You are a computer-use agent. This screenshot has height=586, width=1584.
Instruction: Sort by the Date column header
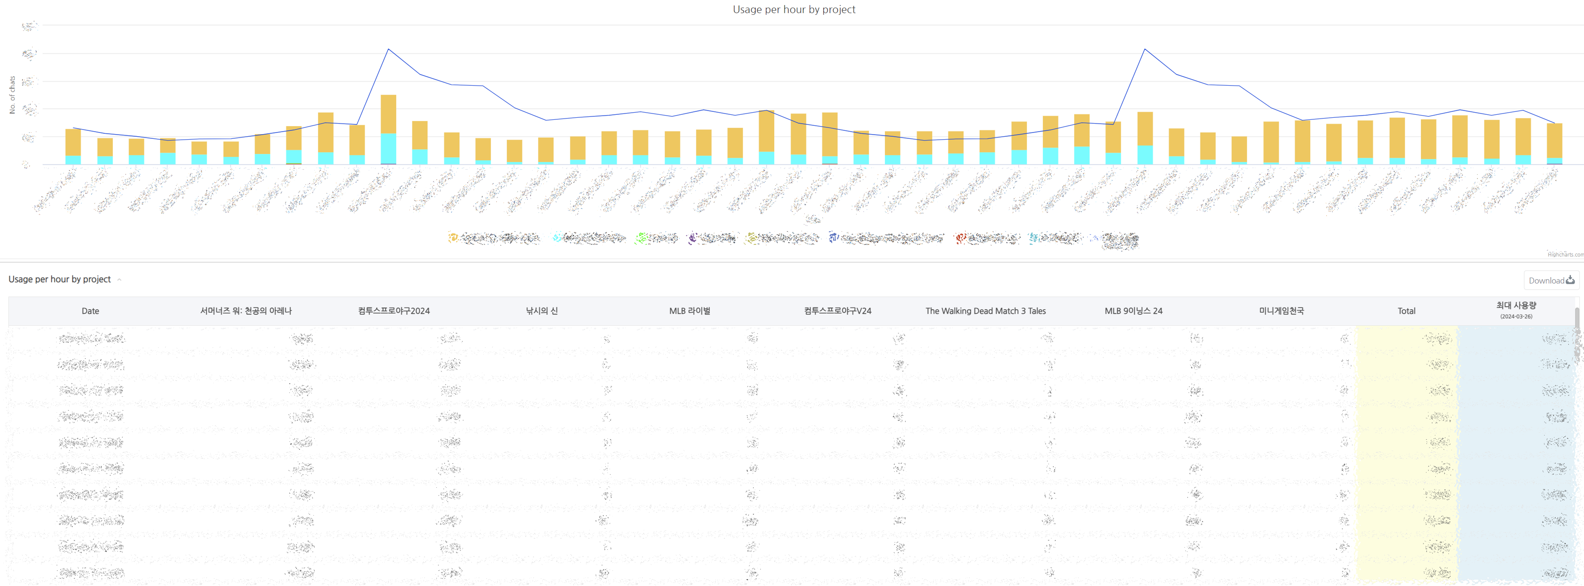coord(90,312)
